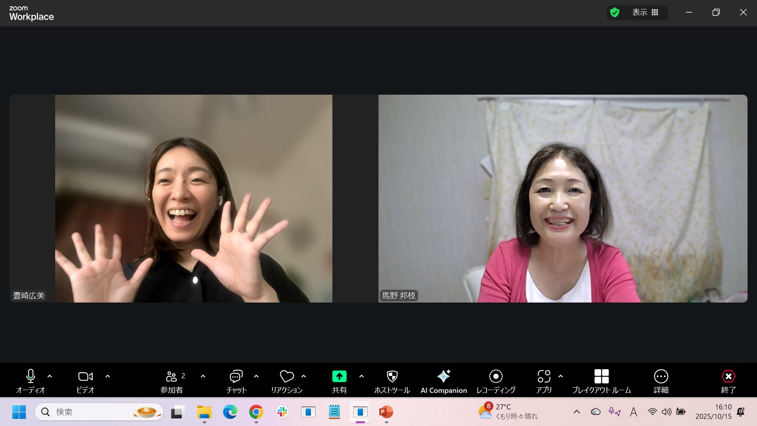Start recording with レコーディング button
Screen dimensions: 757x426
click(x=496, y=381)
